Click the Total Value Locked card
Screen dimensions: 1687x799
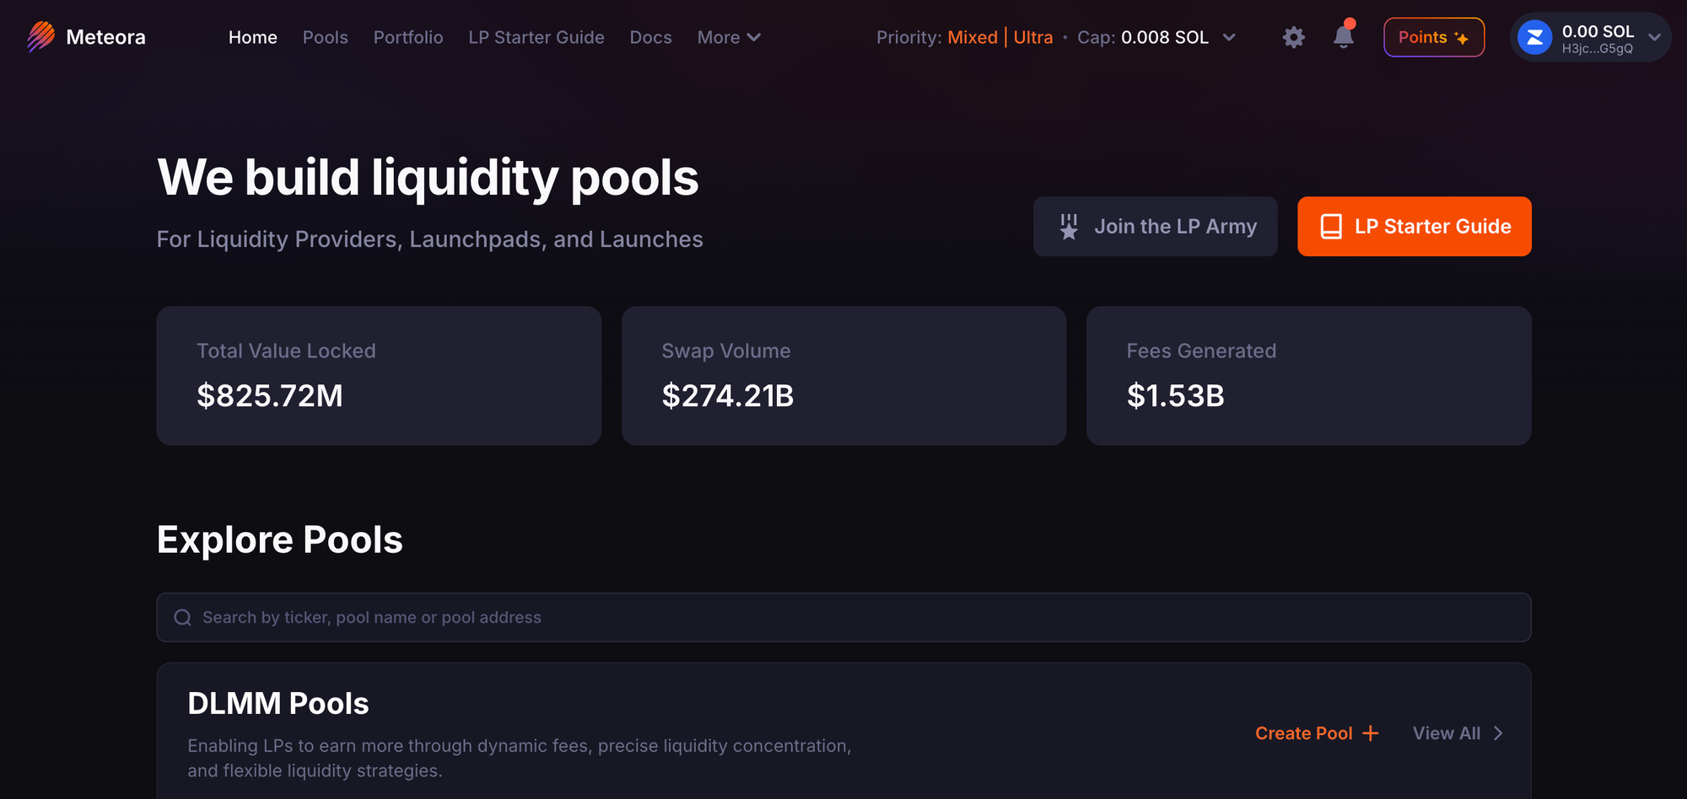379,376
